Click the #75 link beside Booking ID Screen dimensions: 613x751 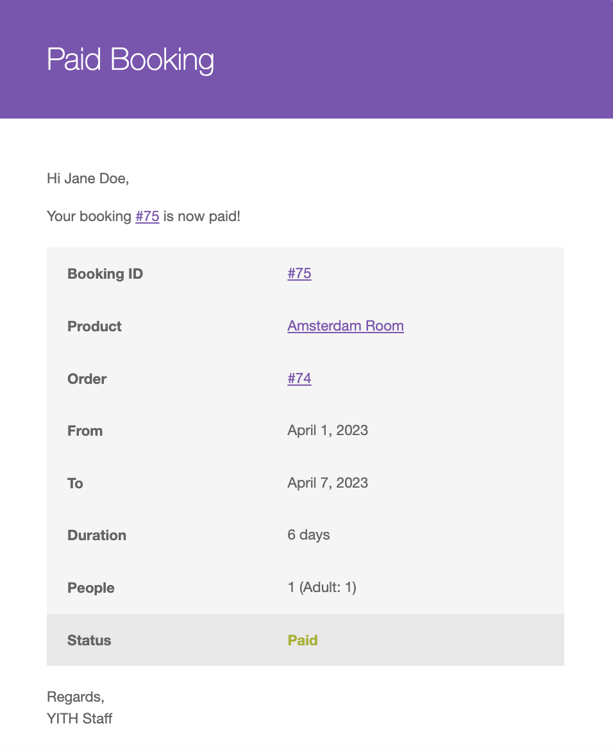pyautogui.click(x=299, y=274)
